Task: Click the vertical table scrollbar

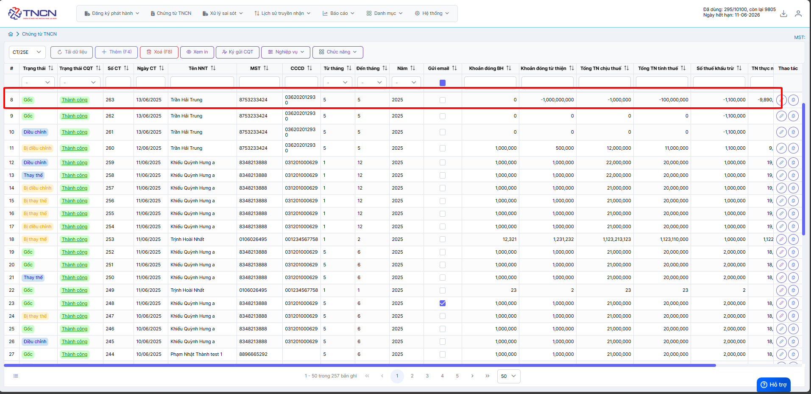Action: [x=803, y=170]
